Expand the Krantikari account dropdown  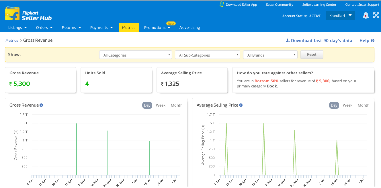(340, 15)
